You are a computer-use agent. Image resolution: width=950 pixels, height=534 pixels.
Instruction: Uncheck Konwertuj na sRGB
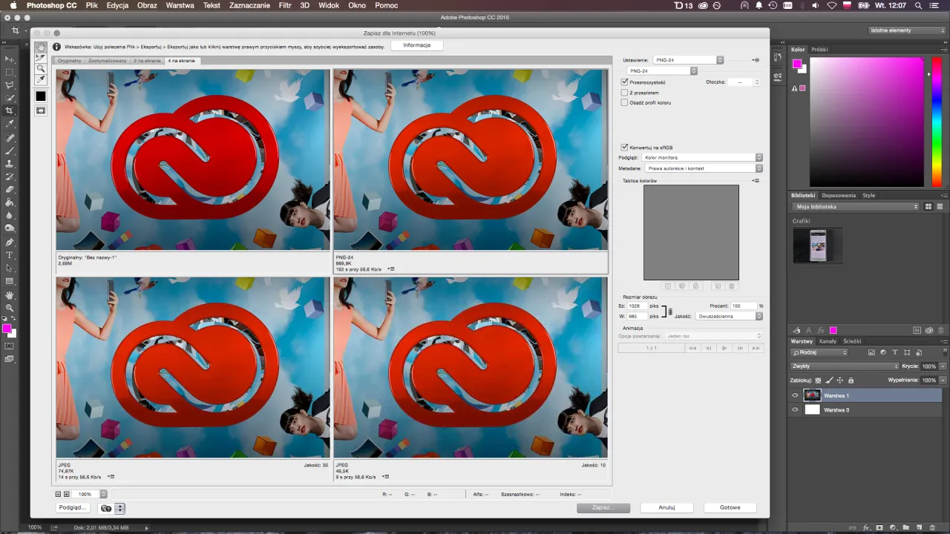[x=624, y=148]
